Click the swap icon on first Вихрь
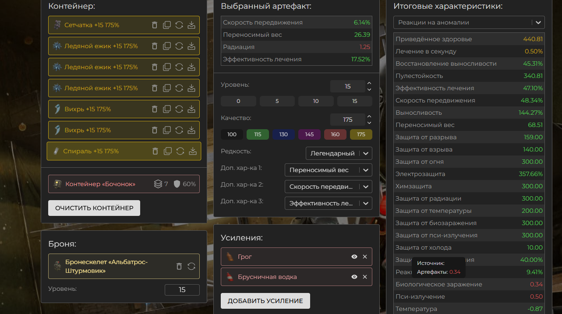Viewport: 562px width, 314px height. pos(179,109)
